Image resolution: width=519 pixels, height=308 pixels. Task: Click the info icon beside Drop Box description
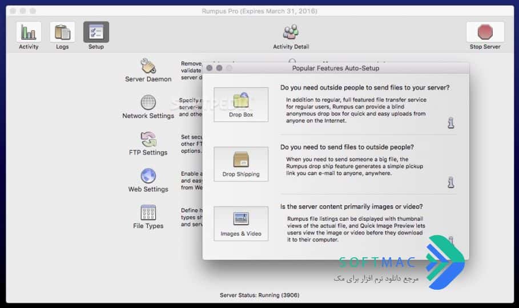[451, 123]
